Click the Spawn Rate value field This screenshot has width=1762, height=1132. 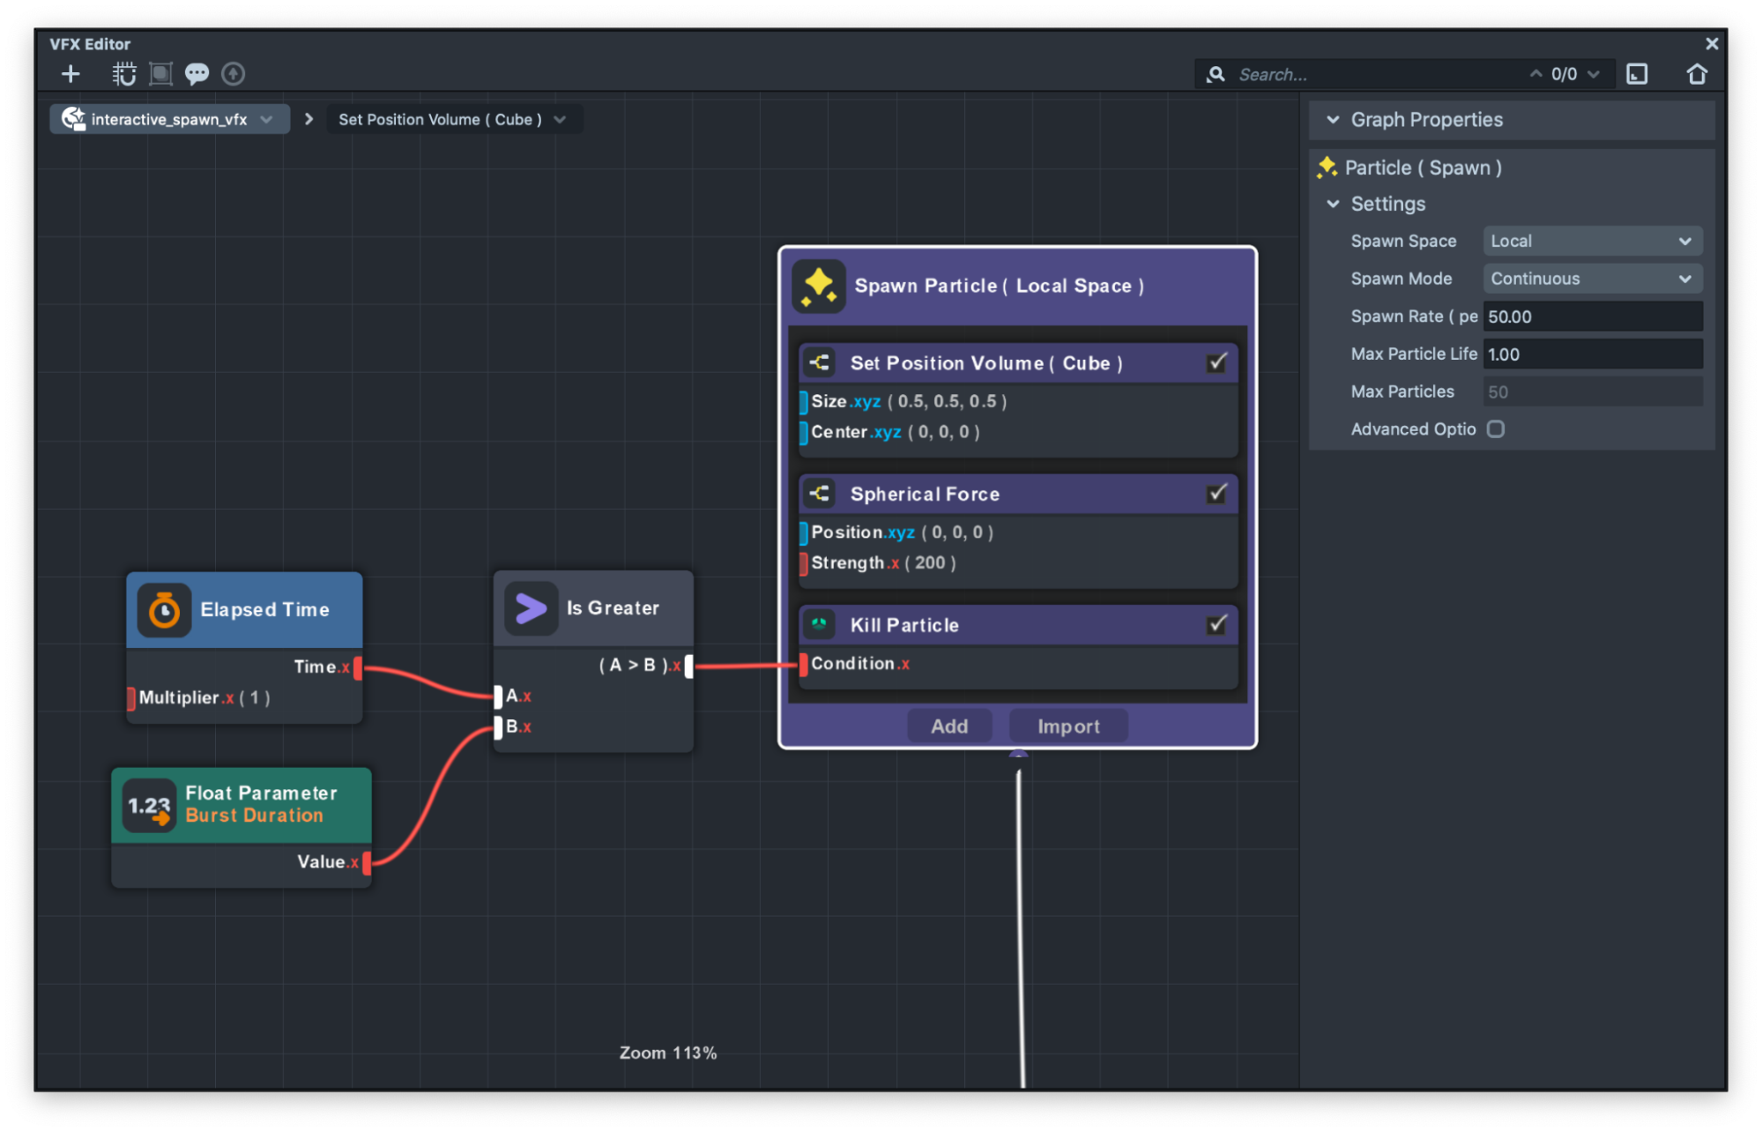[1592, 317]
